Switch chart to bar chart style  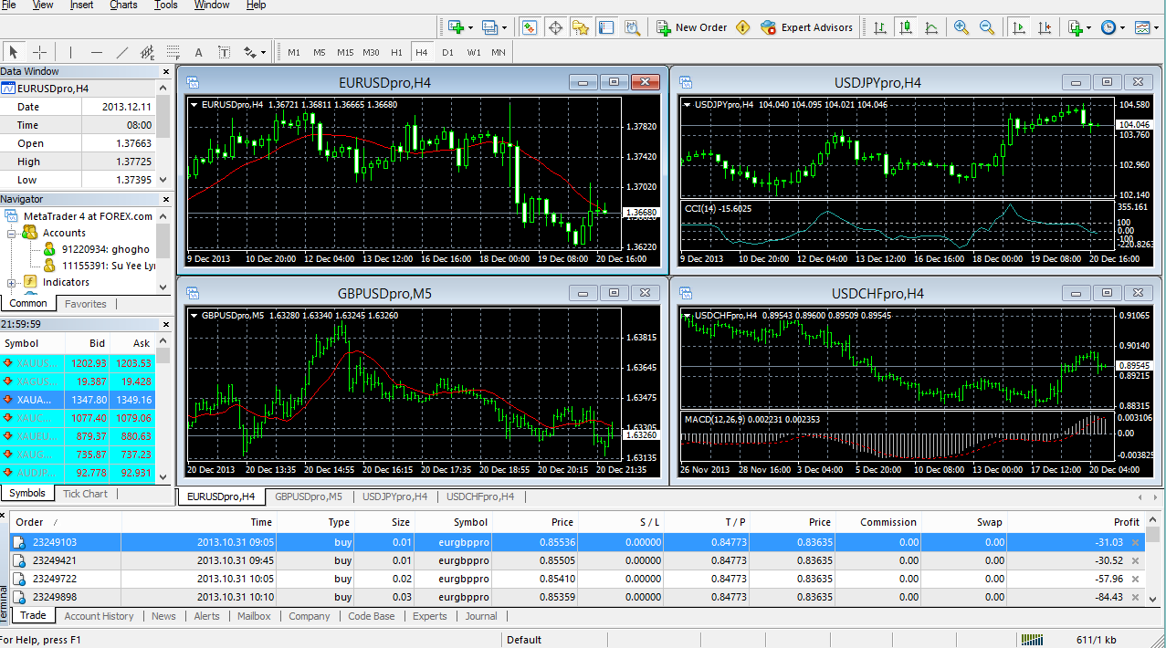pos(880,27)
